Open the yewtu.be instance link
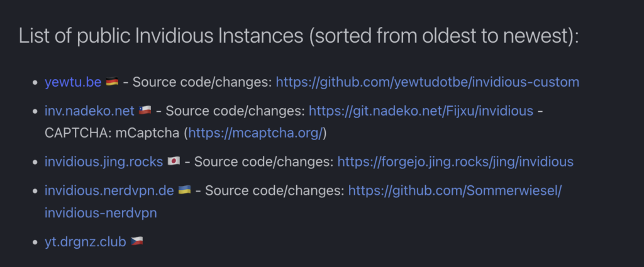 pos(73,82)
